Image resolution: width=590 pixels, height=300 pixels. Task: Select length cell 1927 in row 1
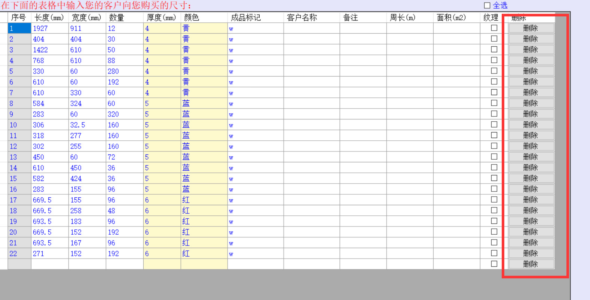point(50,28)
